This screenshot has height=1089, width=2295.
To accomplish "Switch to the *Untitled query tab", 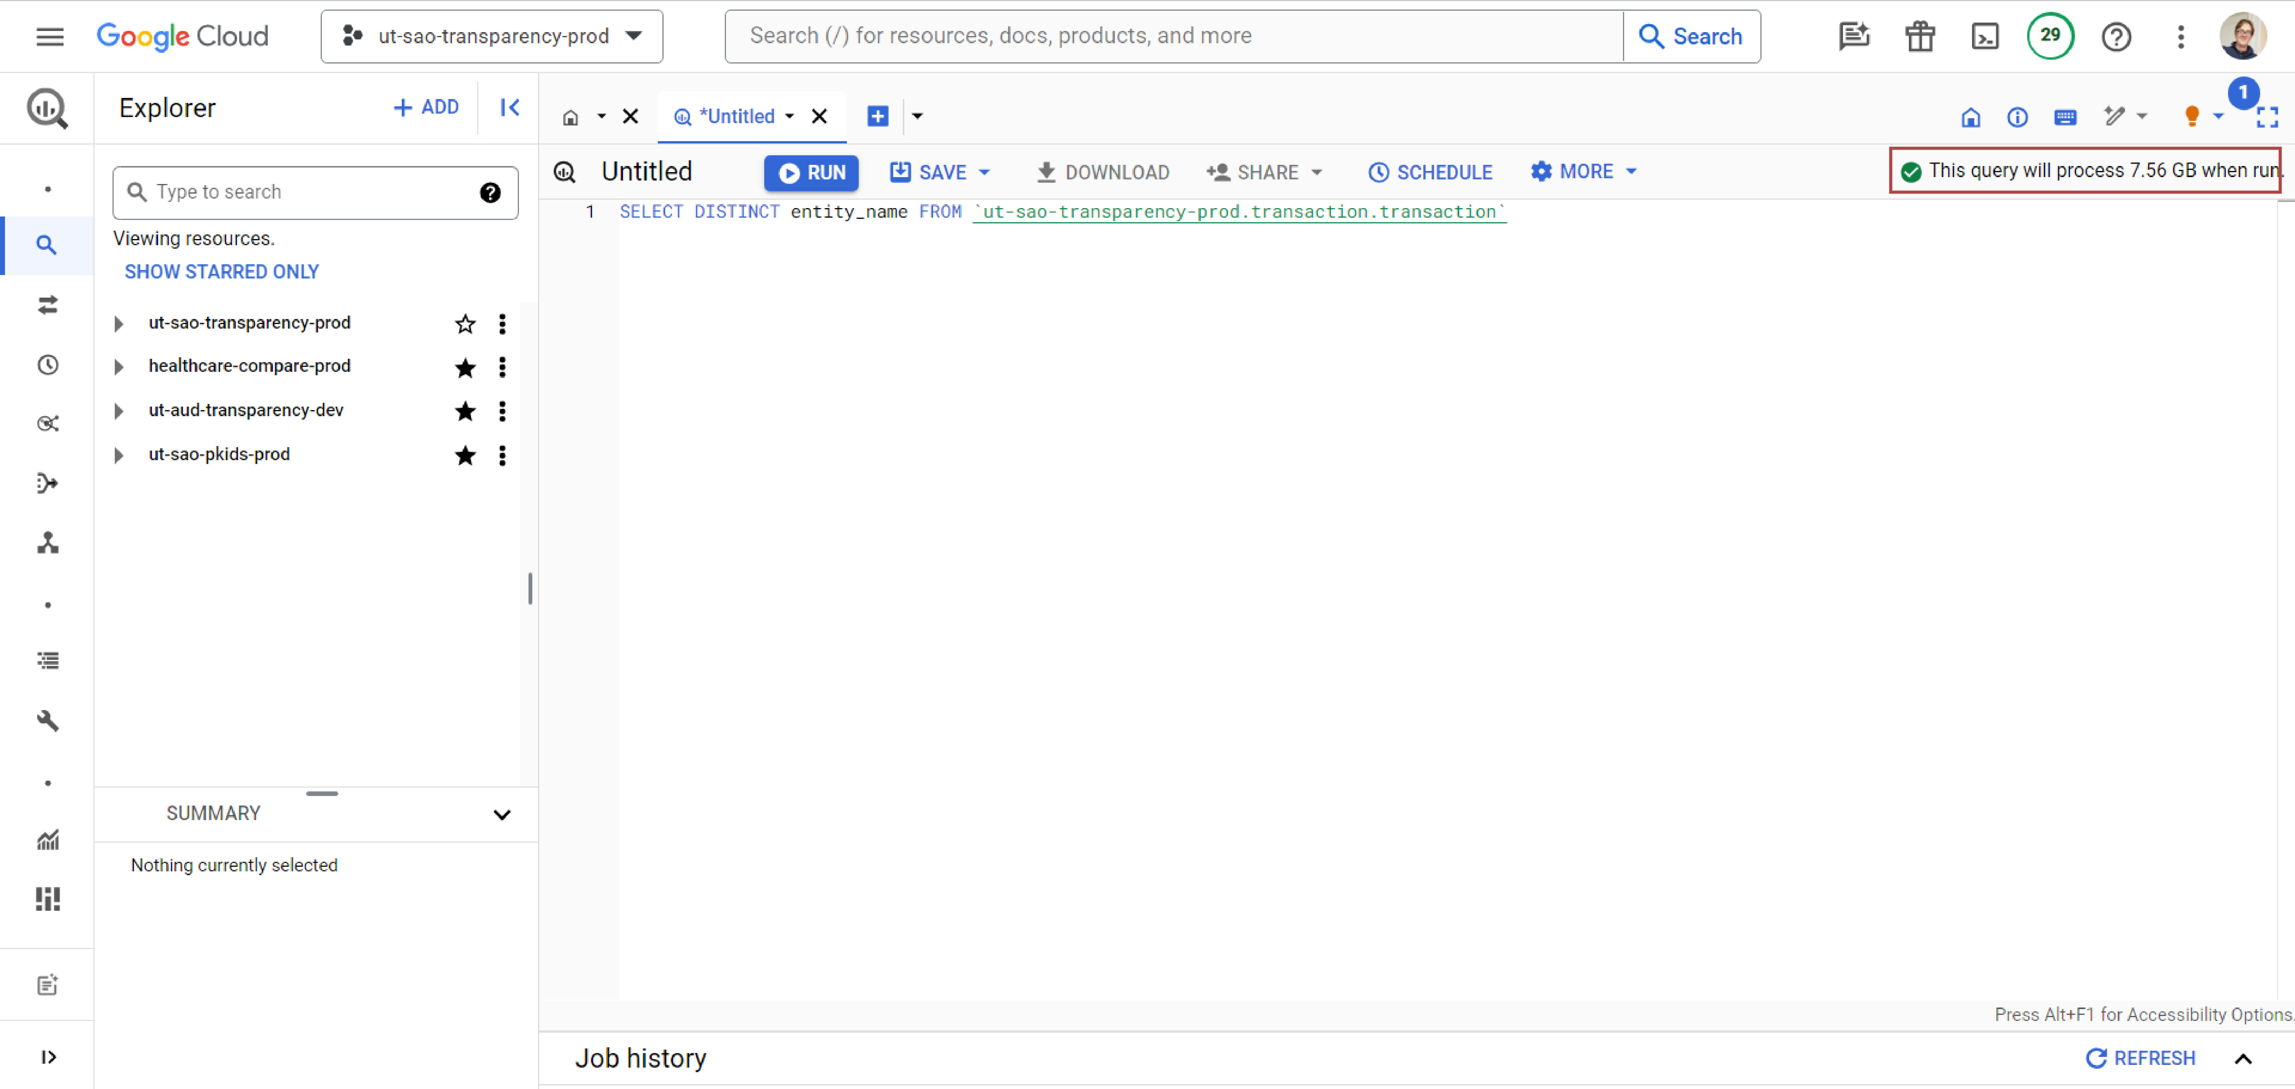I will 736,116.
